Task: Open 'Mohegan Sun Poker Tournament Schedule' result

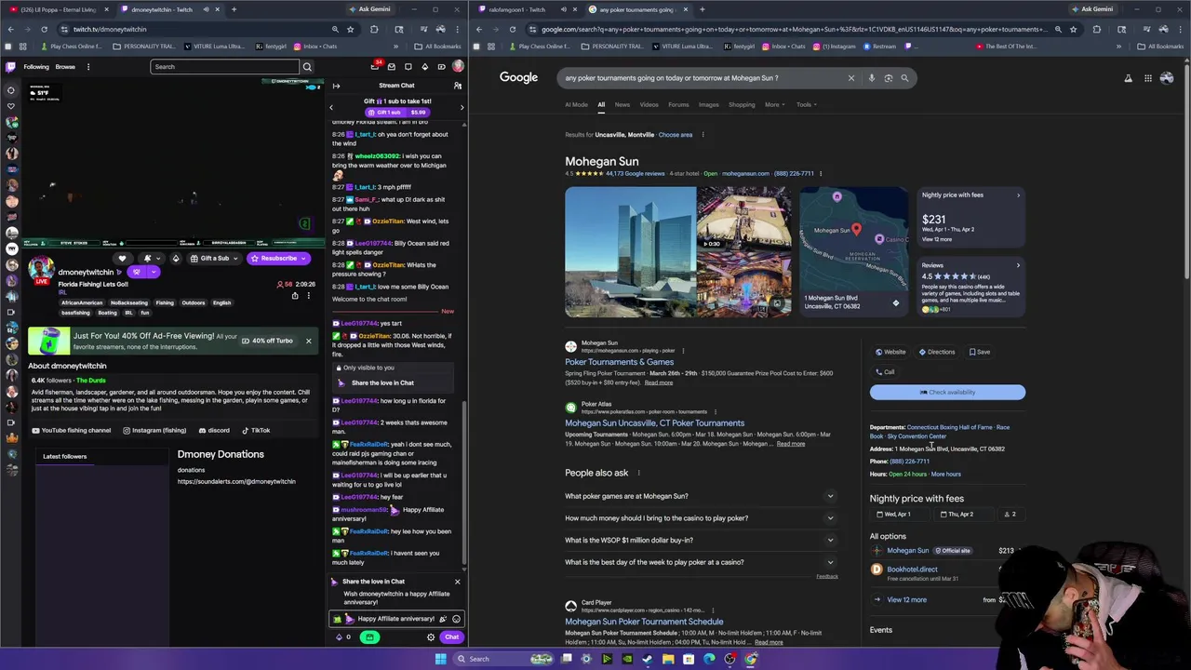Action: click(x=644, y=622)
